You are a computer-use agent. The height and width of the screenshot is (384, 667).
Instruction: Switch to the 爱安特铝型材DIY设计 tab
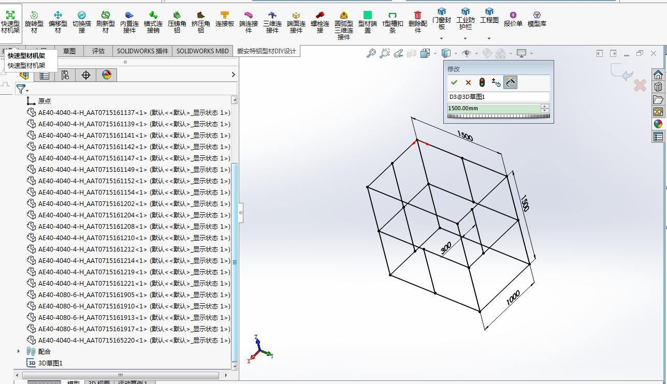[x=266, y=51]
